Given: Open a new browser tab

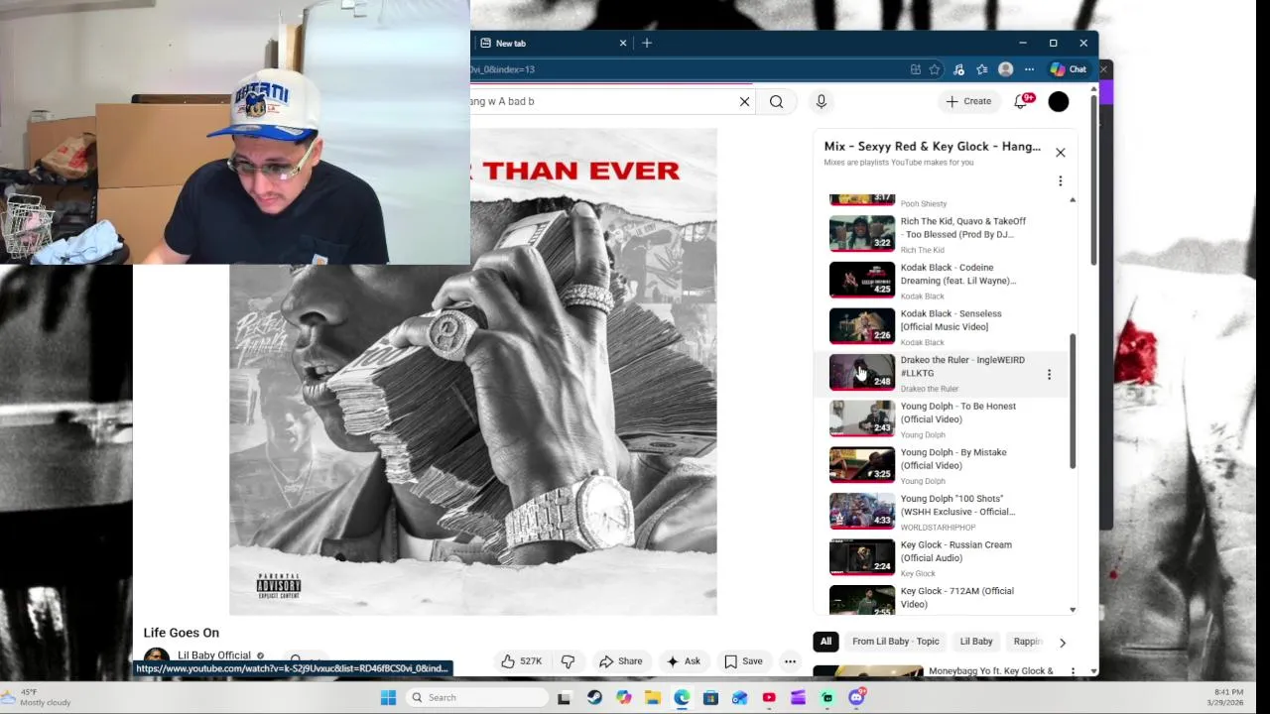Looking at the screenshot, I should click(647, 43).
